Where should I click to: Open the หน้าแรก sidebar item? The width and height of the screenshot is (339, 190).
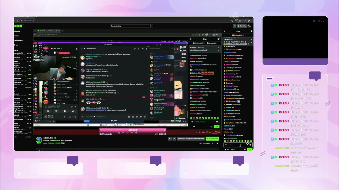pyautogui.click(x=17, y=31)
